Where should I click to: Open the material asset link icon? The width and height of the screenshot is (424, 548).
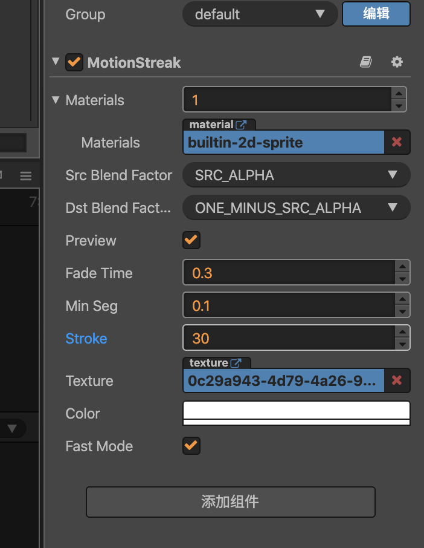[241, 125]
